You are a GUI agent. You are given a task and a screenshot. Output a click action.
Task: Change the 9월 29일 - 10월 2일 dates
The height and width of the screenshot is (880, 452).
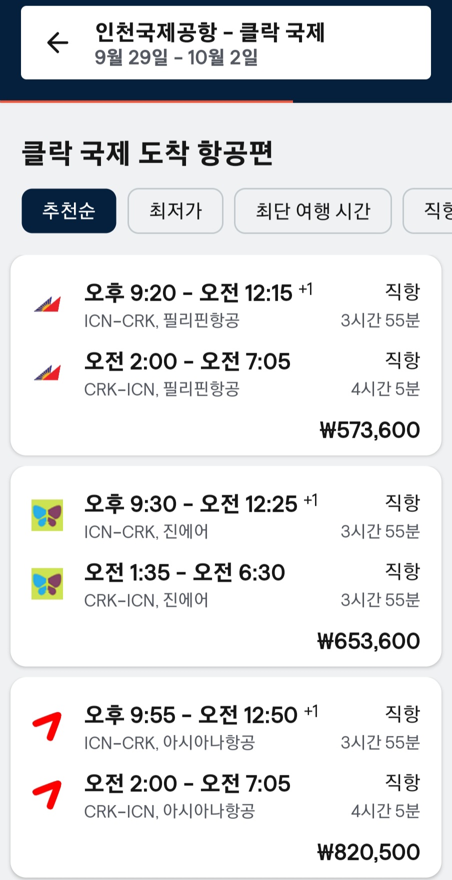click(176, 58)
